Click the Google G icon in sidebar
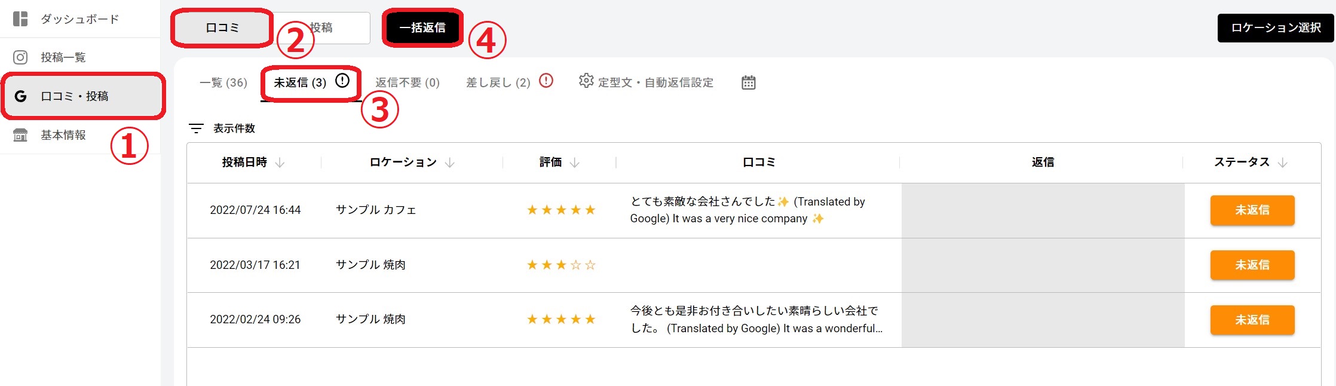The image size is (1336, 386). (x=20, y=96)
